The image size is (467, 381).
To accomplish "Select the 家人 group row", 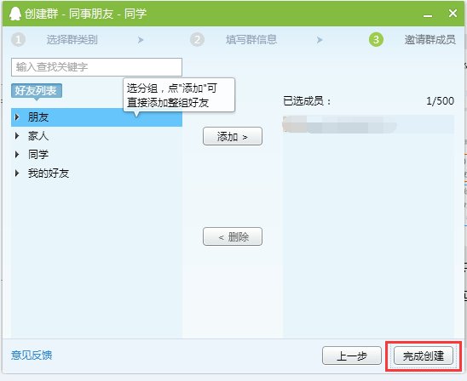I will [96, 136].
